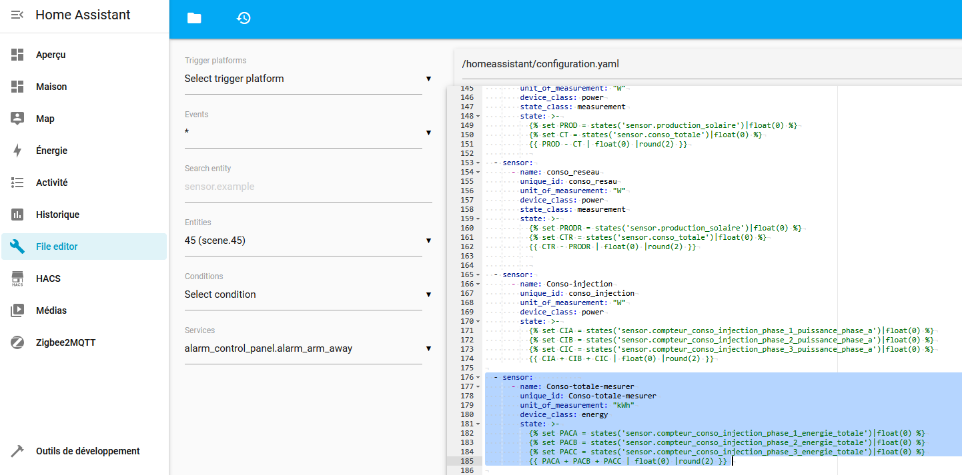
Task: Open the Historique page
Action: pos(57,215)
